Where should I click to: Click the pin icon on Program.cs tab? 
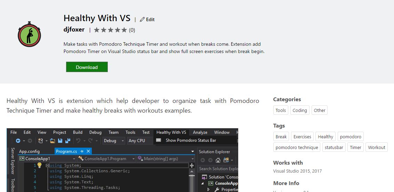pos(82,151)
